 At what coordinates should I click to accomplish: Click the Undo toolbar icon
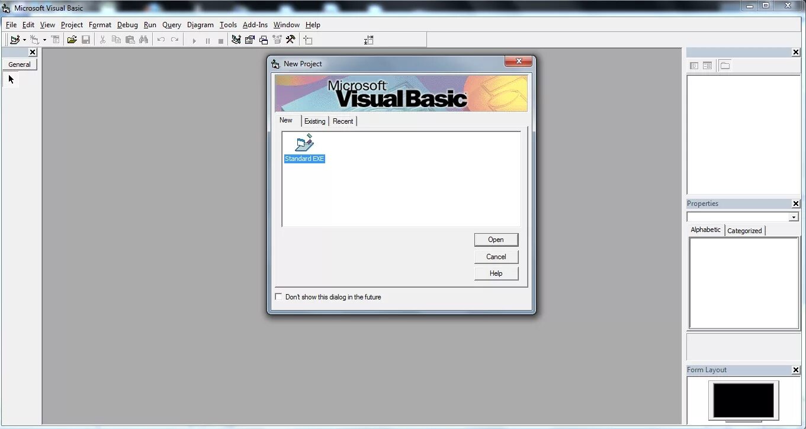[160, 40]
